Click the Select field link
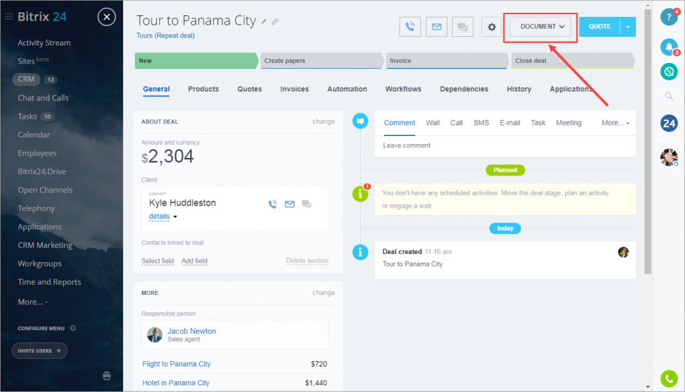 coord(158,261)
